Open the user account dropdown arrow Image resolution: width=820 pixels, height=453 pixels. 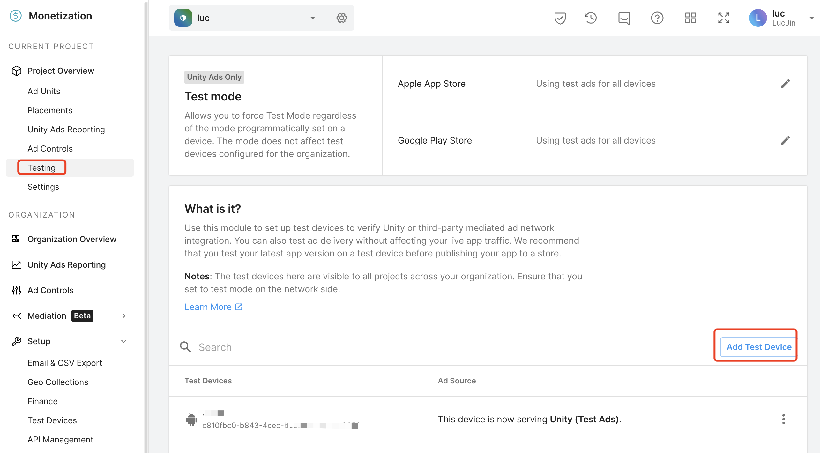click(811, 18)
